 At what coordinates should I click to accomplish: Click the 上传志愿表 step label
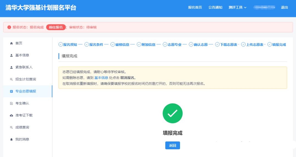255,45
